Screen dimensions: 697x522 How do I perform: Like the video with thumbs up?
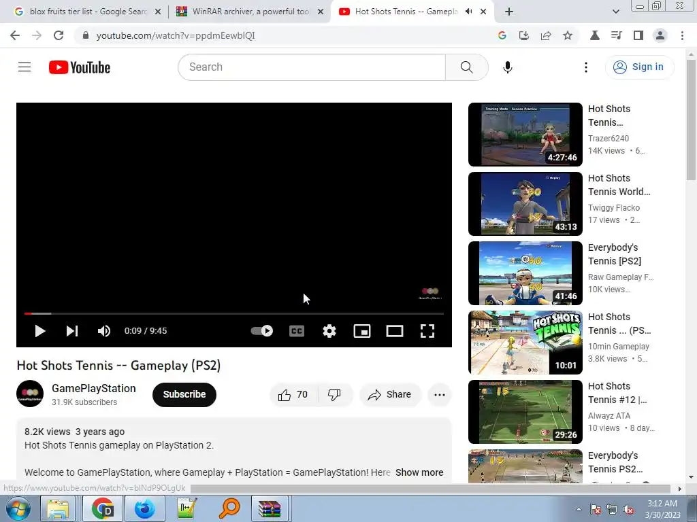(293, 395)
